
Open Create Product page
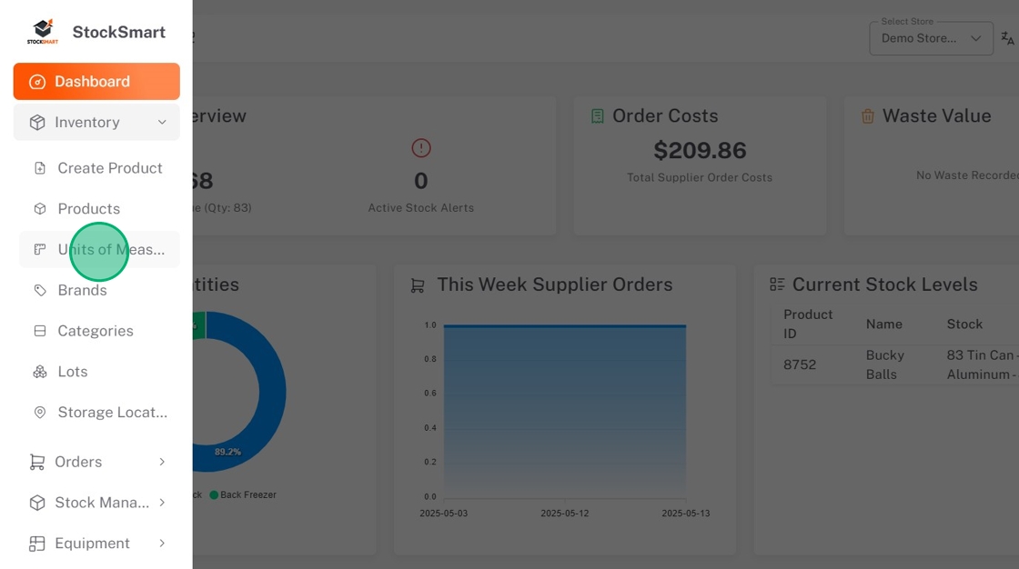99,168
